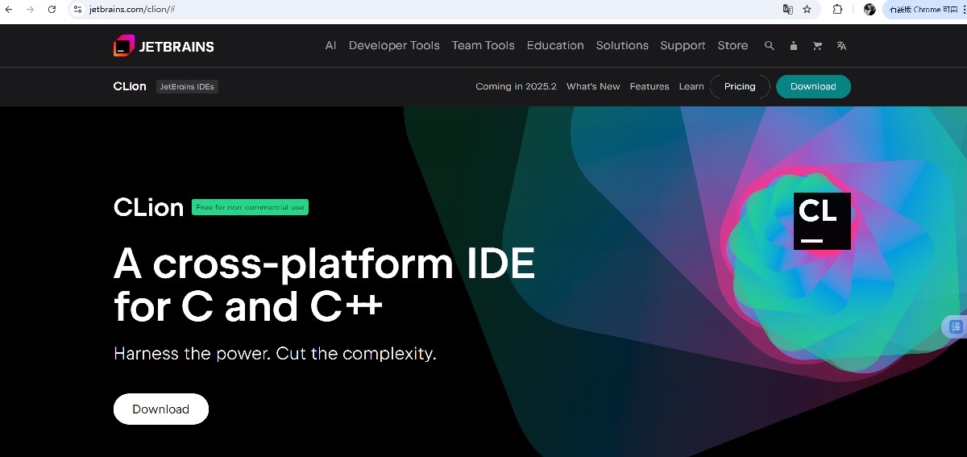Click the translate page icon in address bar

[787, 10]
